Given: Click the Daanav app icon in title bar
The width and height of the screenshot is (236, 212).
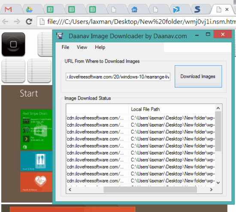Looking at the screenshot, I should (60, 36).
